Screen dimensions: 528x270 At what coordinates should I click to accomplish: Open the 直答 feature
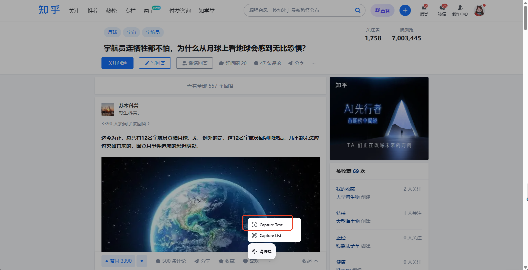pos(382,10)
